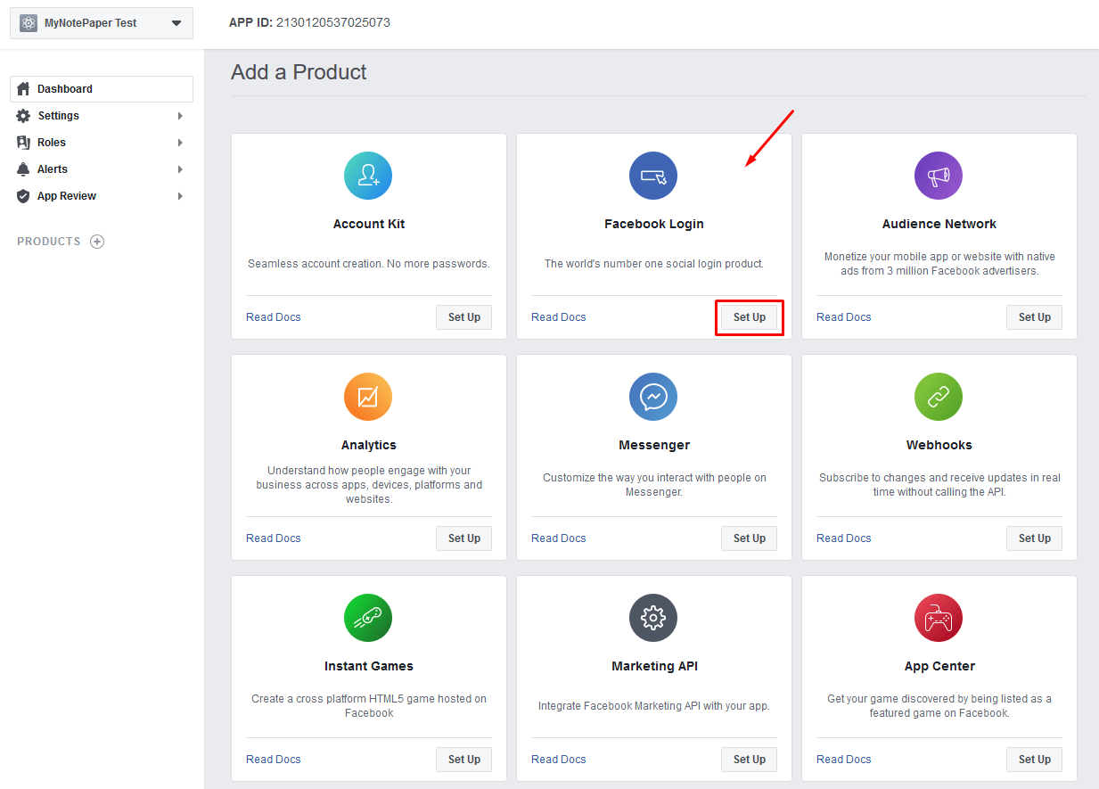The width and height of the screenshot is (1099, 789).
Task: Click the Roles icon in sidebar
Action: click(x=24, y=143)
